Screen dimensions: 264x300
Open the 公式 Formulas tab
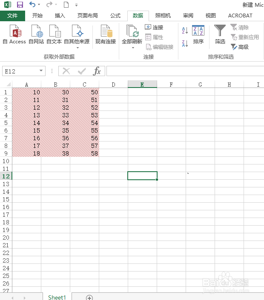tap(115, 16)
